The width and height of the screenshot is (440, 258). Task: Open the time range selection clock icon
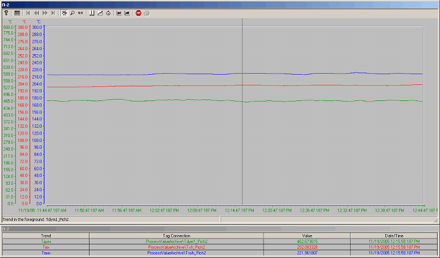(108, 13)
